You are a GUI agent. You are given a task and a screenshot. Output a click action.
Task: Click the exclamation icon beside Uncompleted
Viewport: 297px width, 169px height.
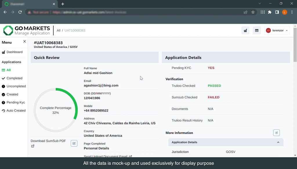[3, 86]
